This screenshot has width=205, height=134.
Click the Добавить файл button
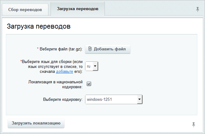click(x=108, y=49)
